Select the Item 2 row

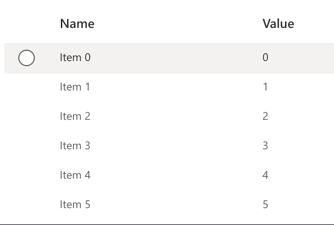pos(166,117)
